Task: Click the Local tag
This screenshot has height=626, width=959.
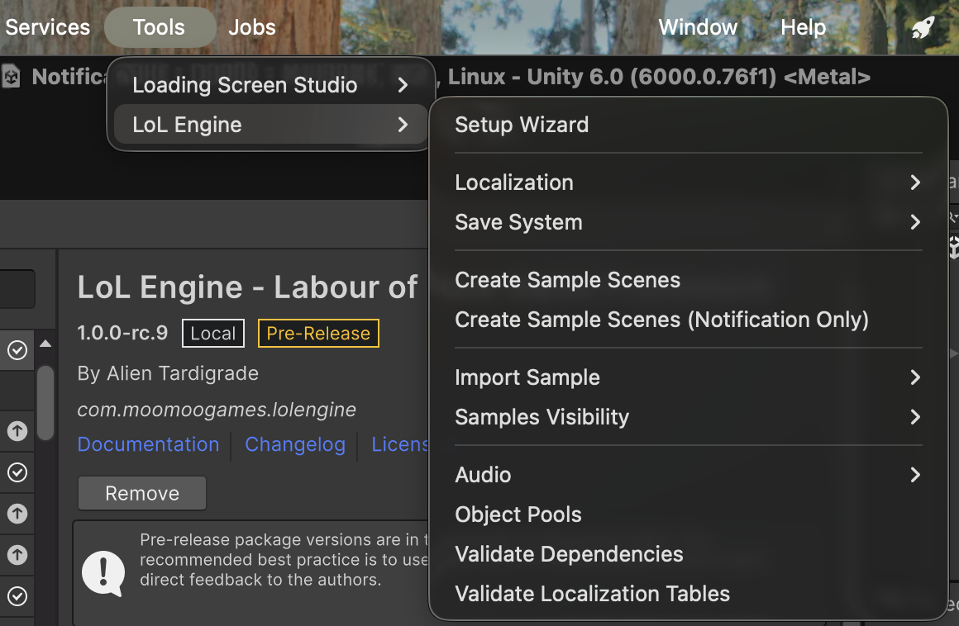Action: [212, 334]
